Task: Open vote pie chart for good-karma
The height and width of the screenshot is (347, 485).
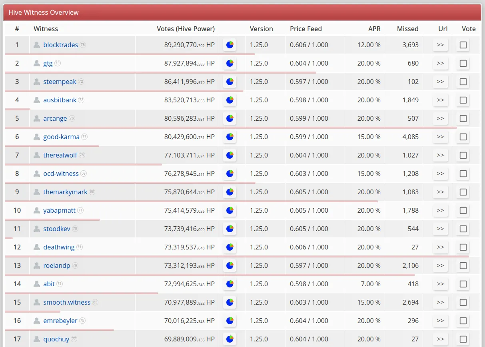Action: pos(230,137)
